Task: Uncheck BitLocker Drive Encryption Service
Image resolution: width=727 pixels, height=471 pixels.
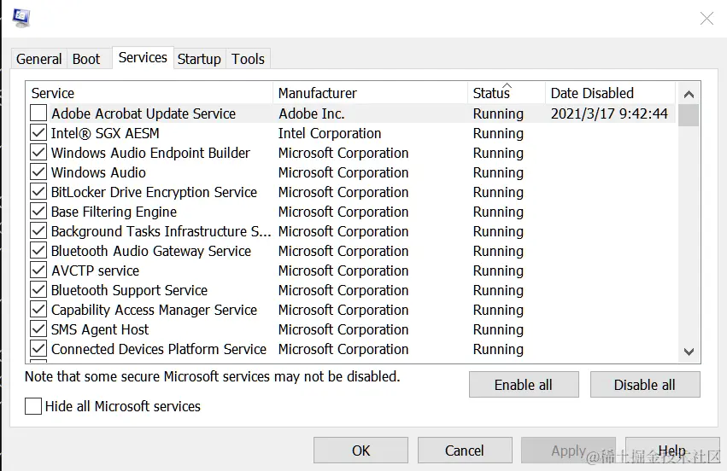Action: (38, 192)
